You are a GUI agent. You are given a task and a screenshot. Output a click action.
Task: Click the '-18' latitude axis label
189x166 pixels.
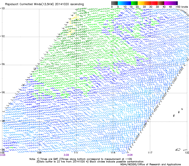tap(2, 121)
